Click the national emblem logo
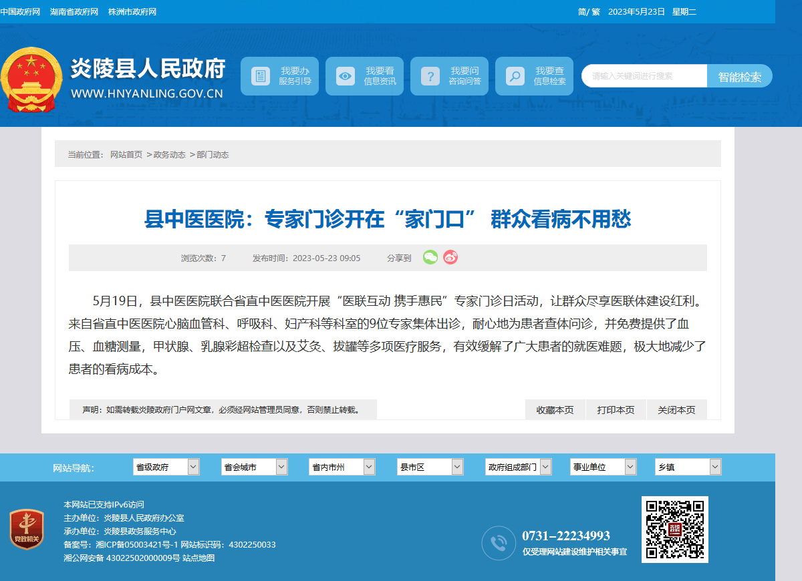This screenshot has height=581, width=802. 31,80
